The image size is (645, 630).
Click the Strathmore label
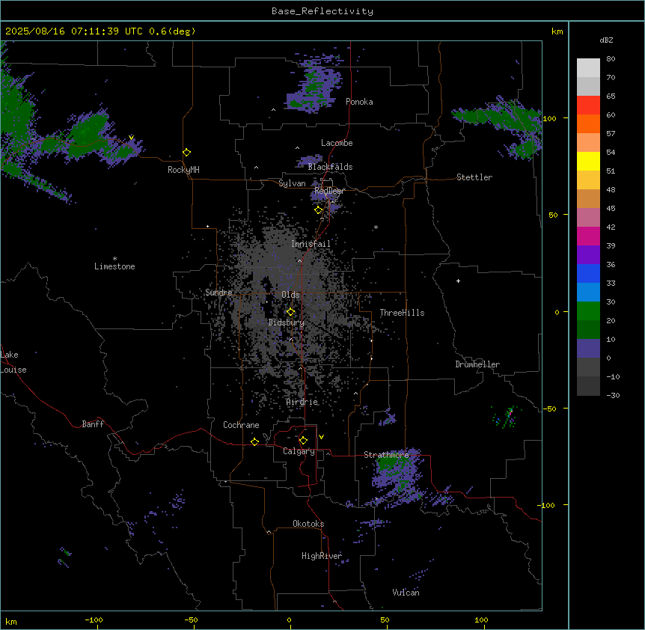[386, 455]
